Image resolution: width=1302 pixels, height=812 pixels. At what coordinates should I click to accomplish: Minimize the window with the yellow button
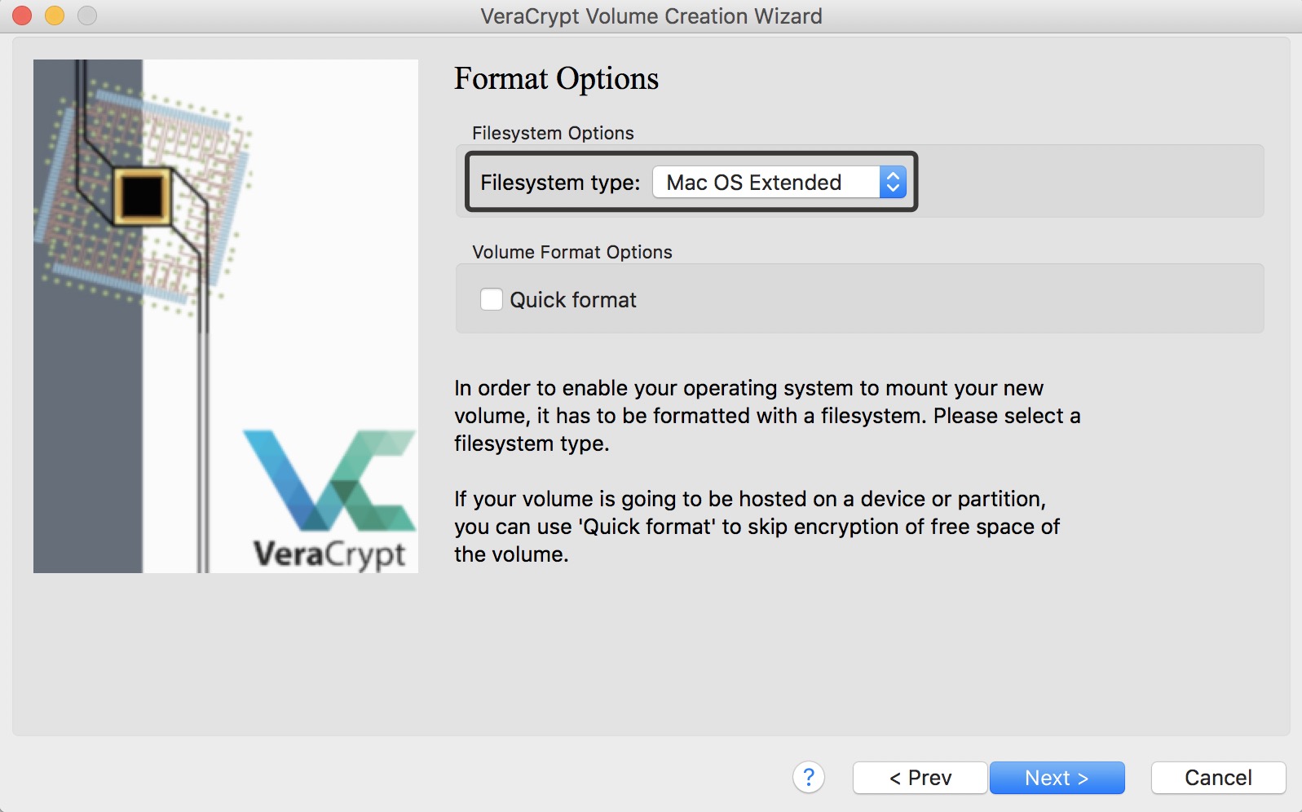click(x=55, y=15)
